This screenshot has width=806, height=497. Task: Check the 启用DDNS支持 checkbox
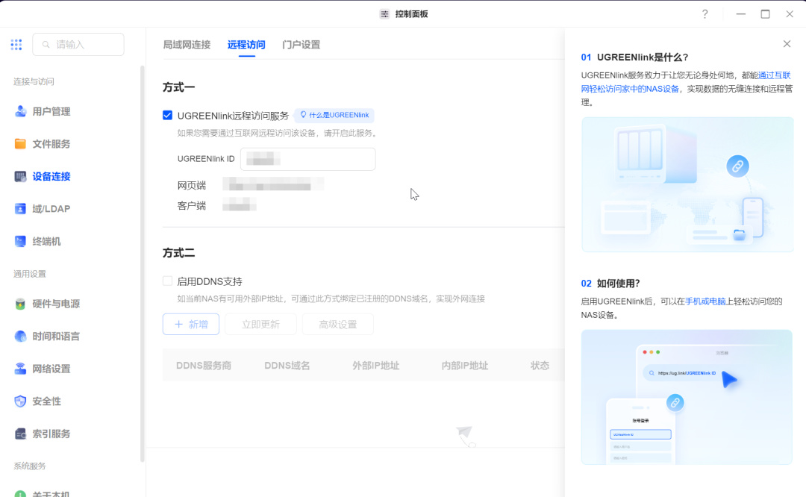tap(168, 281)
